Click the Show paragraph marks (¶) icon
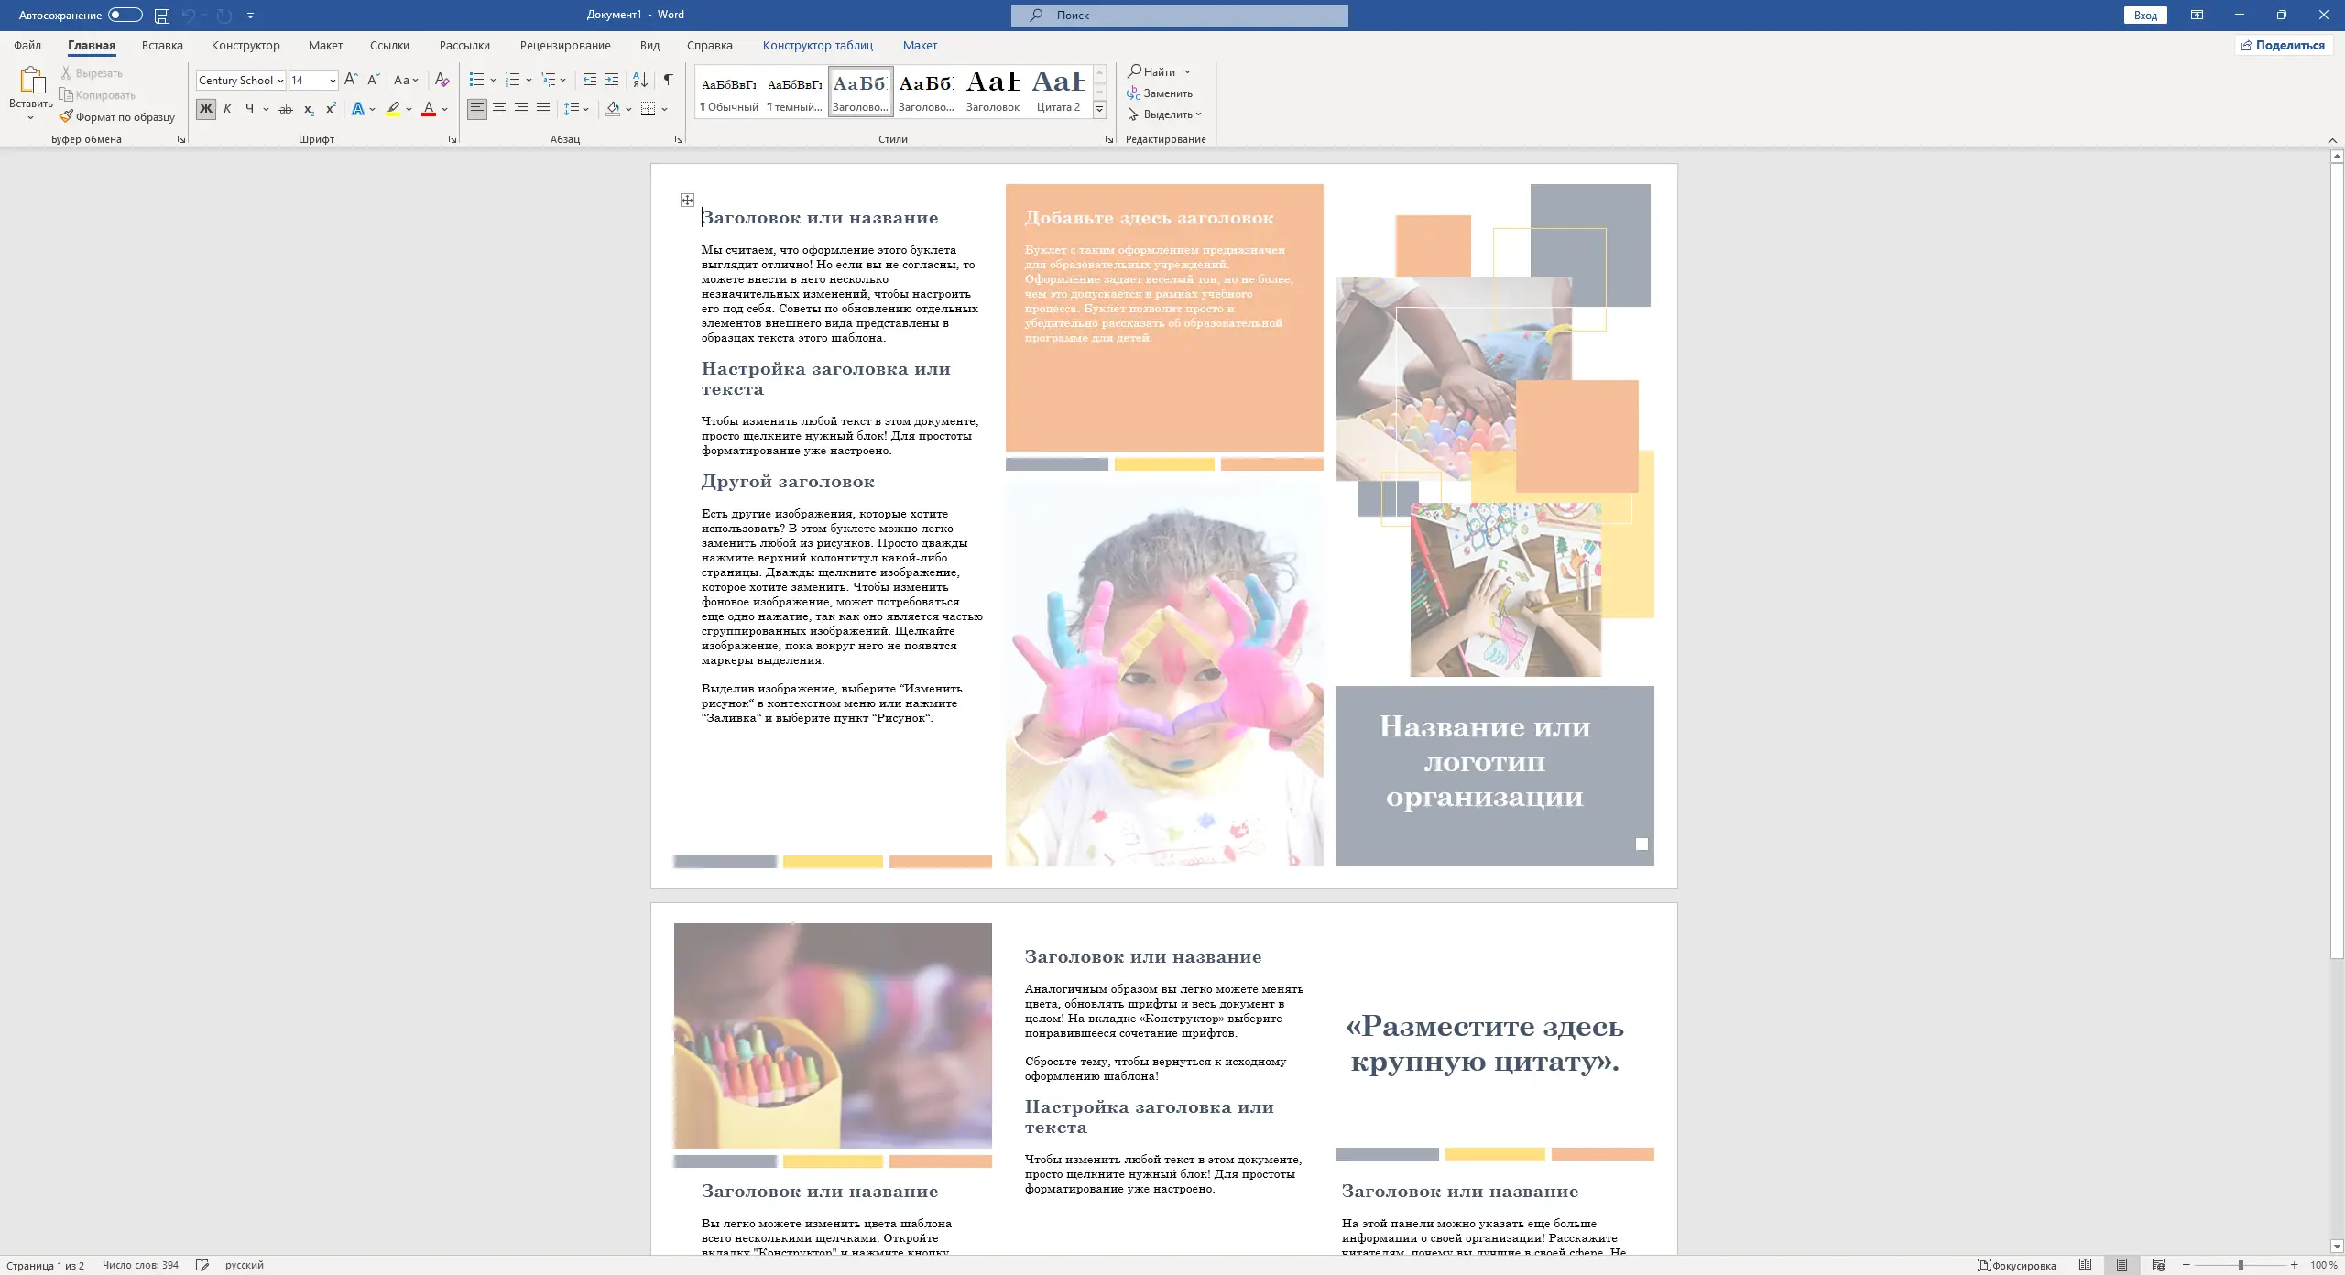This screenshot has height=1275, width=2345. (669, 80)
